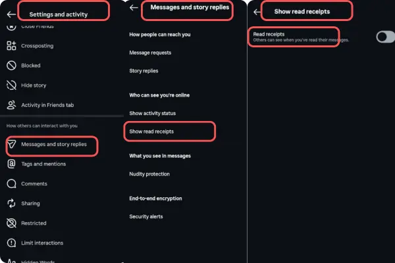Viewport: 395px width, 263px height.
Task: Click the Tags and mentions @ icon
Action: [x=11, y=164]
